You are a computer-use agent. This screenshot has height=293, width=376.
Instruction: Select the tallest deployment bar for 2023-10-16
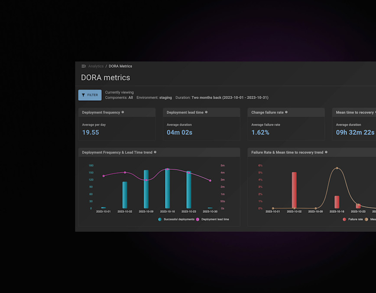click(x=167, y=189)
